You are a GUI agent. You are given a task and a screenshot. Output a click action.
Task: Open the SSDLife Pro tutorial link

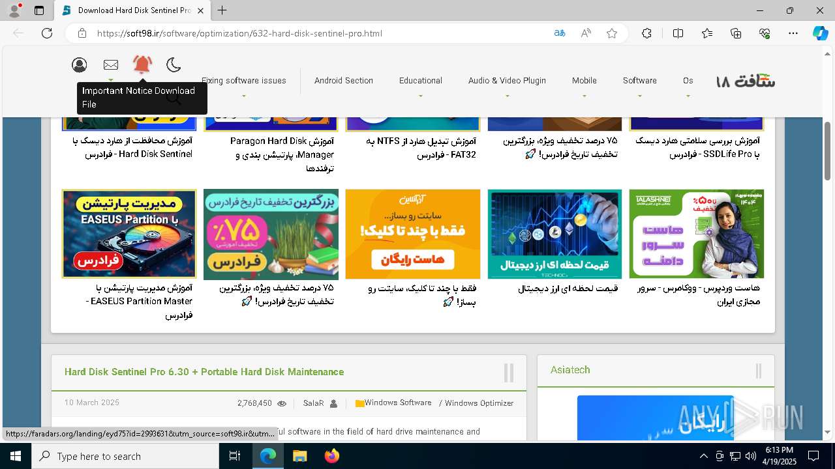click(698, 147)
